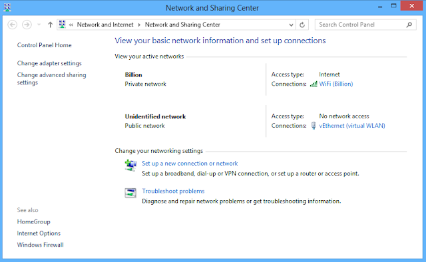Open the recent locations dropdown arrow
This screenshot has width=426, height=262.
click(39, 25)
